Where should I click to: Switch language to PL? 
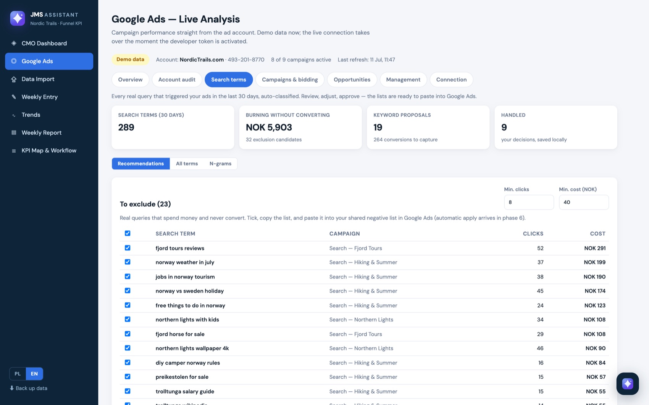pyautogui.click(x=18, y=373)
